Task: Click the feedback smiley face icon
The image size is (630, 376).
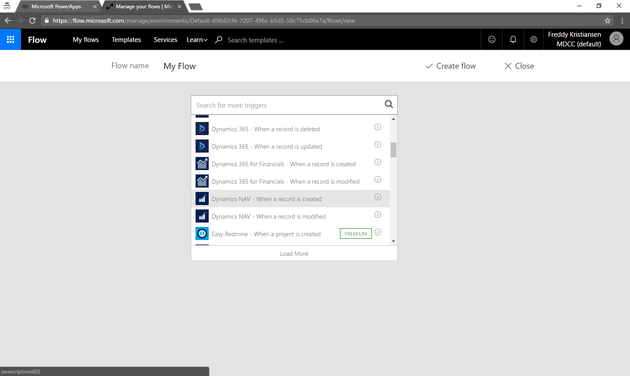Action: pos(492,39)
